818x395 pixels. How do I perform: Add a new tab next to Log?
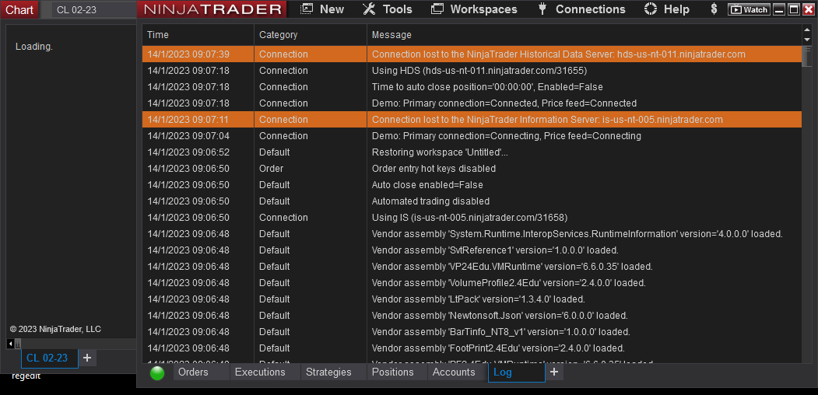click(554, 372)
